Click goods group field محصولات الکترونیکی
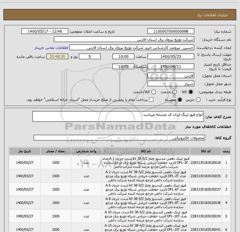This screenshot has height=232, width=240. [x=119, y=138]
